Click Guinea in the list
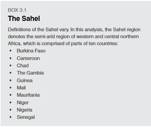 point(25,81)
